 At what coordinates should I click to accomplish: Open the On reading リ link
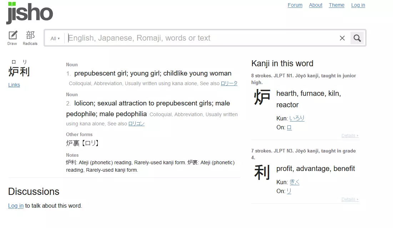(x=289, y=191)
